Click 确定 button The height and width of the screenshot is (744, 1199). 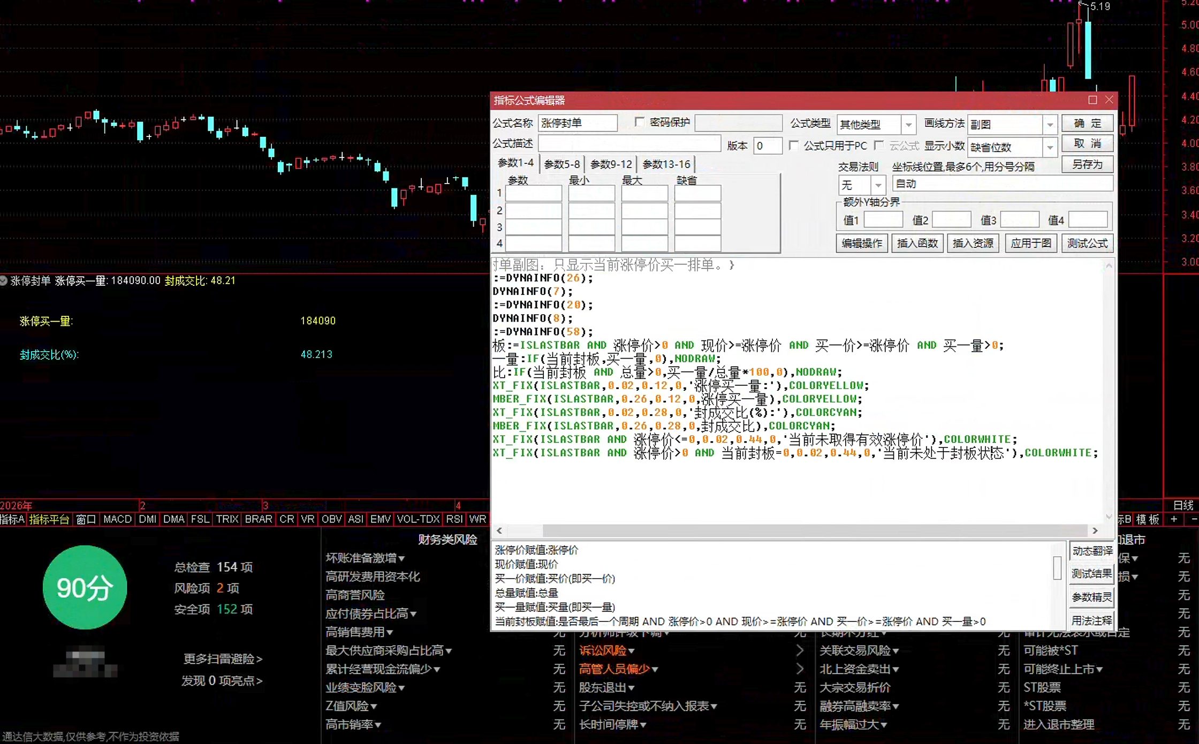coord(1088,124)
